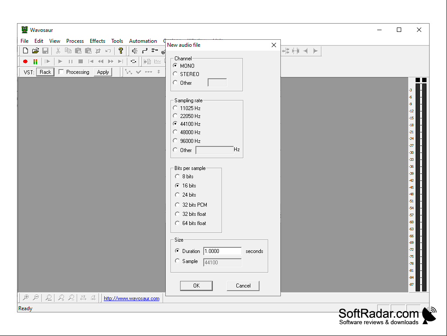447x336 pixels.
Task: Click the Copy icon in the toolbar
Action: pyautogui.click(x=68, y=51)
